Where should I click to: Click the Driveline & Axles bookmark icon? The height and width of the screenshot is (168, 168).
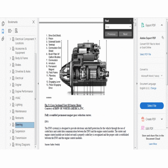coord(13,72)
